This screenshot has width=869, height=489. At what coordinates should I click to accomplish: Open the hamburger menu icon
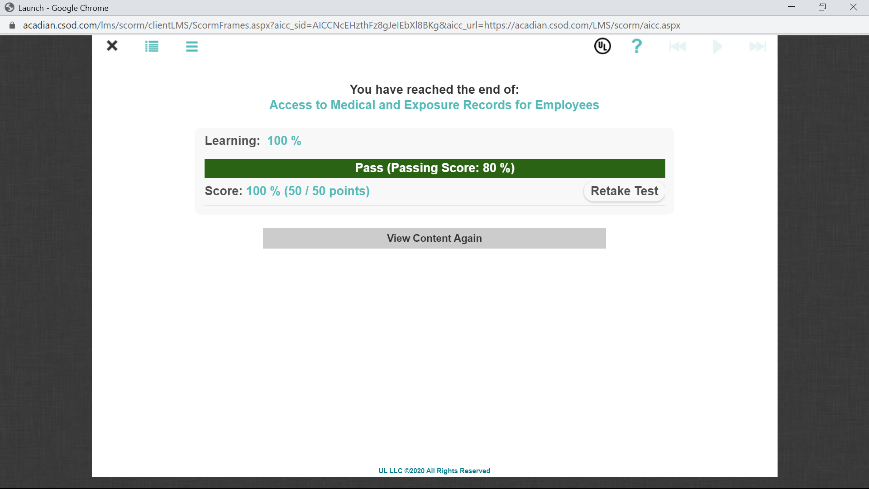click(x=191, y=46)
